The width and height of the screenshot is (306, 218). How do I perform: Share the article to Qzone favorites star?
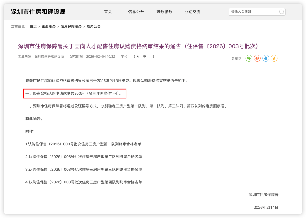[x=274, y=58]
